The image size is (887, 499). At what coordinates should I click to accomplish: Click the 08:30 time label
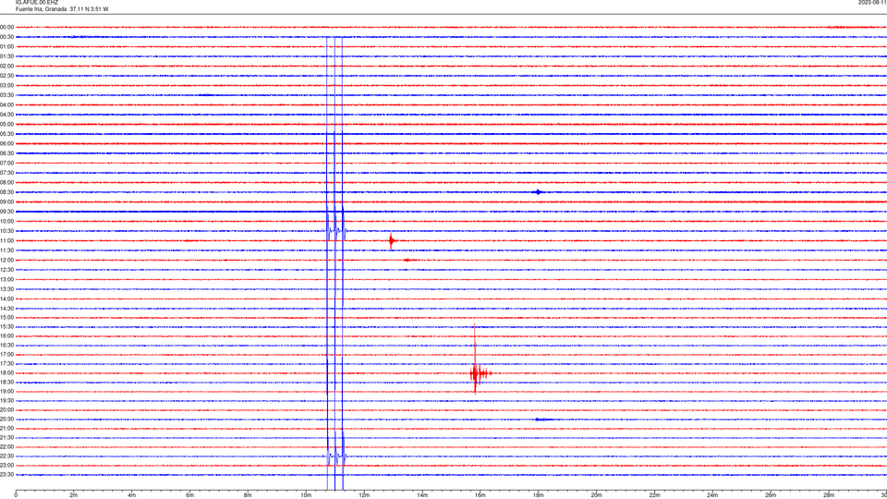click(x=6, y=192)
